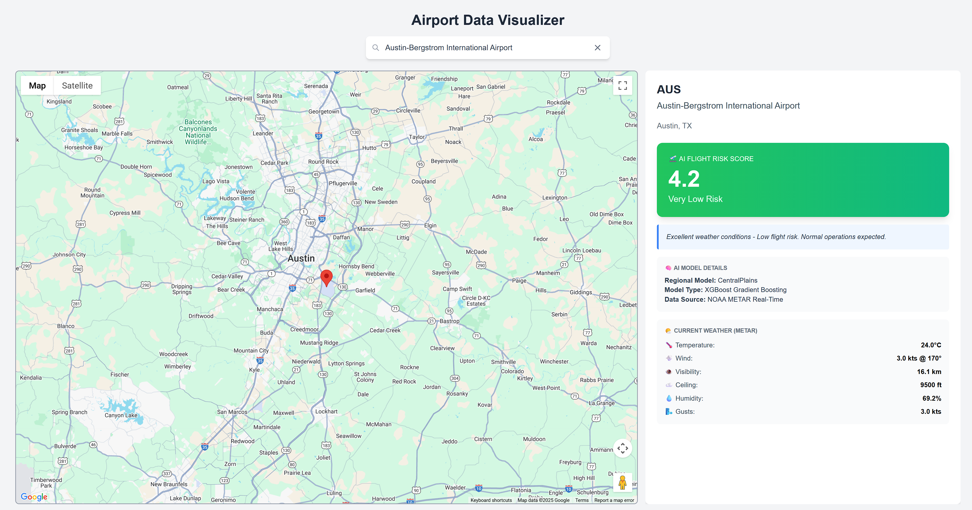Click the humidity droplet icon
Screen dimensions: 972x510
click(x=669, y=398)
